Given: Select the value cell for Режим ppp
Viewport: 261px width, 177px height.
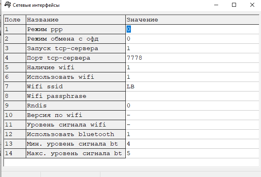Looking at the screenshot, I should pos(192,29).
